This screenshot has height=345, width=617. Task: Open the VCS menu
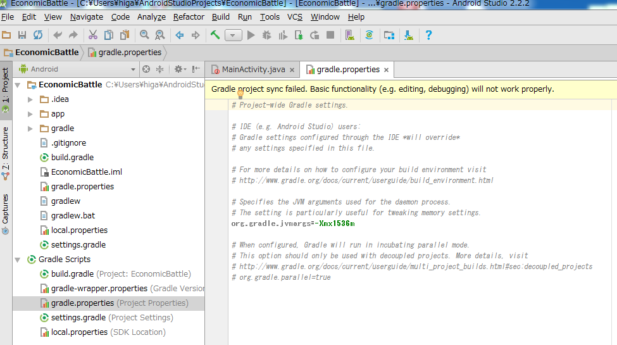pyautogui.click(x=295, y=17)
